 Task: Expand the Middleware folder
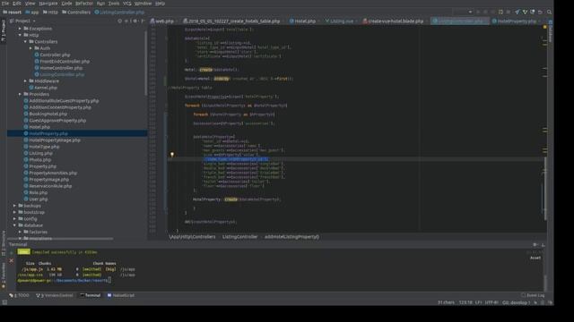pos(25,81)
